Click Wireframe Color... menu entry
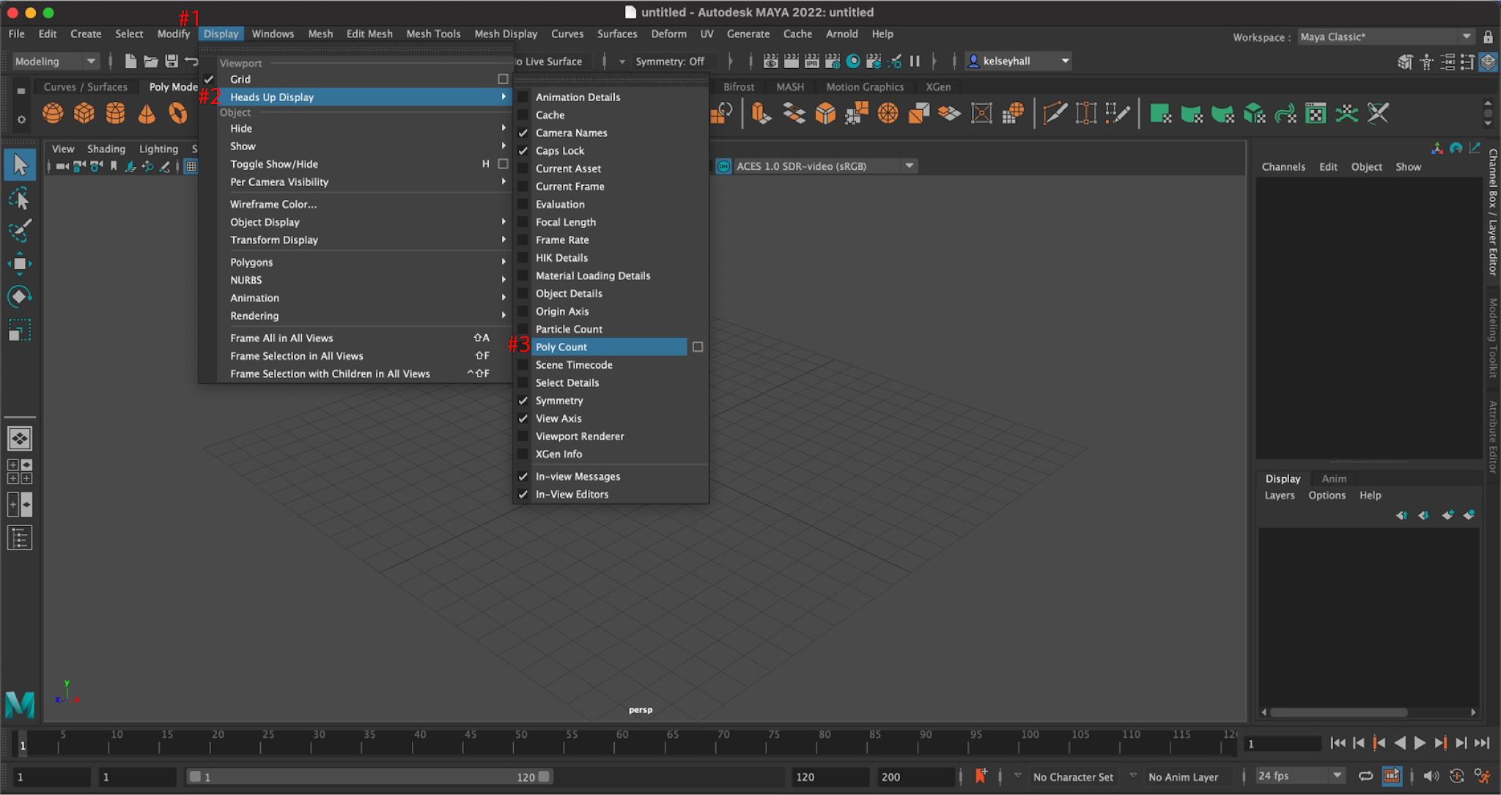This screenshot has width=1501, height=795. 273,204
